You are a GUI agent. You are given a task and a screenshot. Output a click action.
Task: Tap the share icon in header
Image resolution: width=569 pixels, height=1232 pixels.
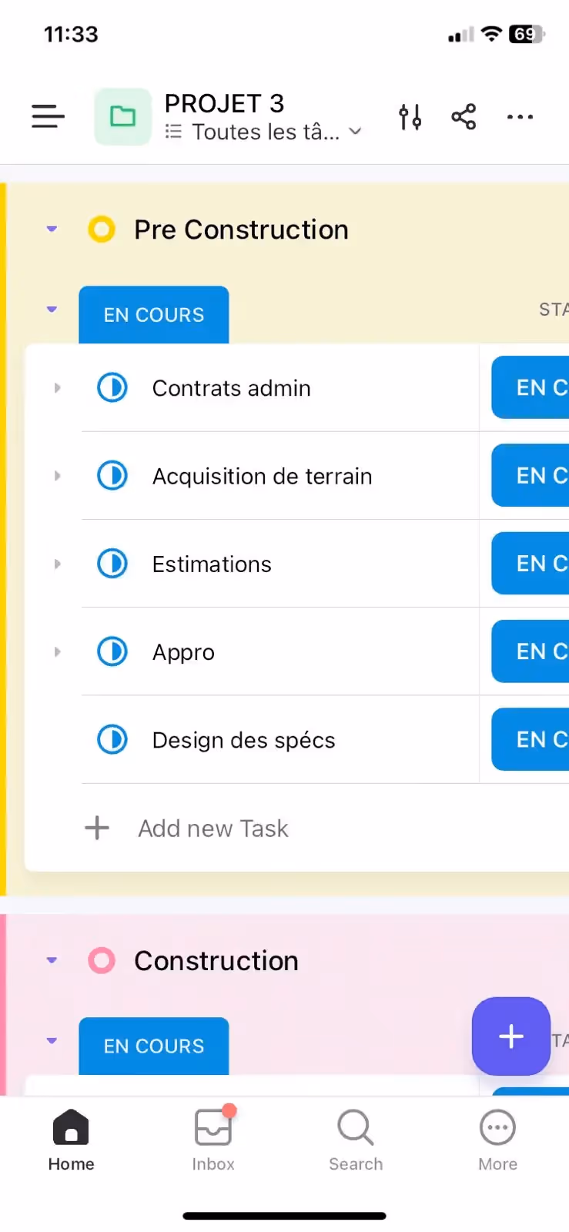click(x=464, y=116)
